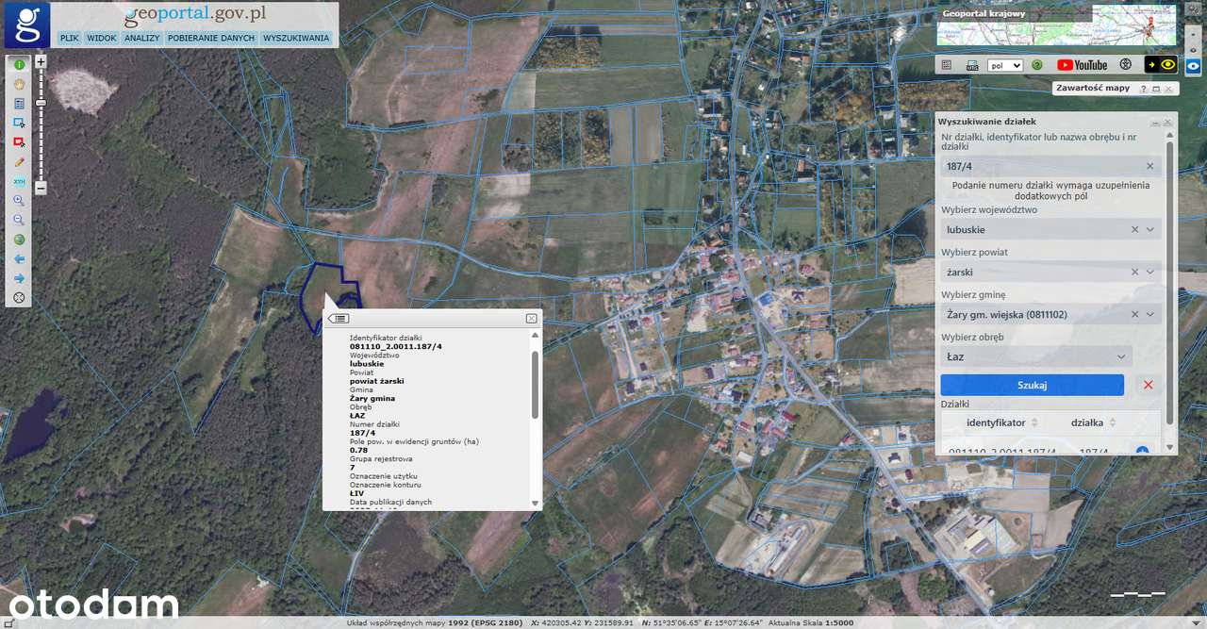The height and width of the screenshot is (629, 1207).
Task: Open the PLIK menu
Action: click(69, 39)
